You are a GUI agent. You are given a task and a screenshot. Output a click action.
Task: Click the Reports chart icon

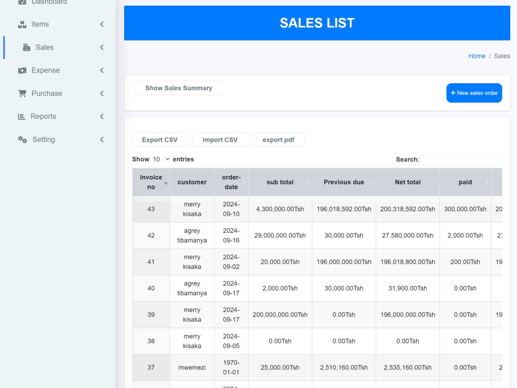21,116
